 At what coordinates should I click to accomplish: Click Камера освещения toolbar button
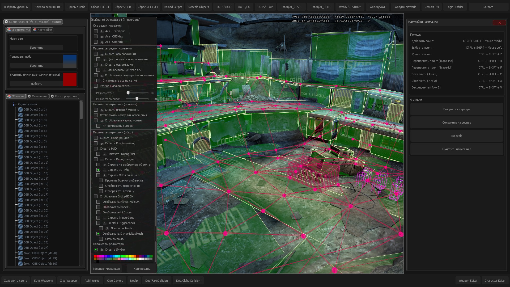pos(48,7)
